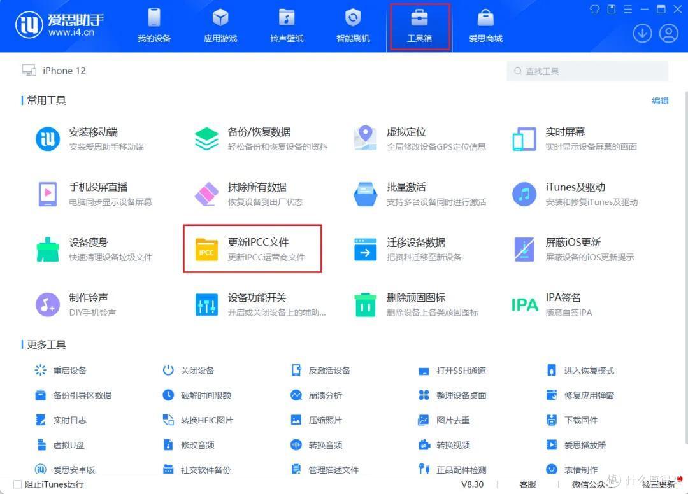Click the 更新IPCC文件 folder icon
The height and width of the screenshot is (494, 688).
206,250
